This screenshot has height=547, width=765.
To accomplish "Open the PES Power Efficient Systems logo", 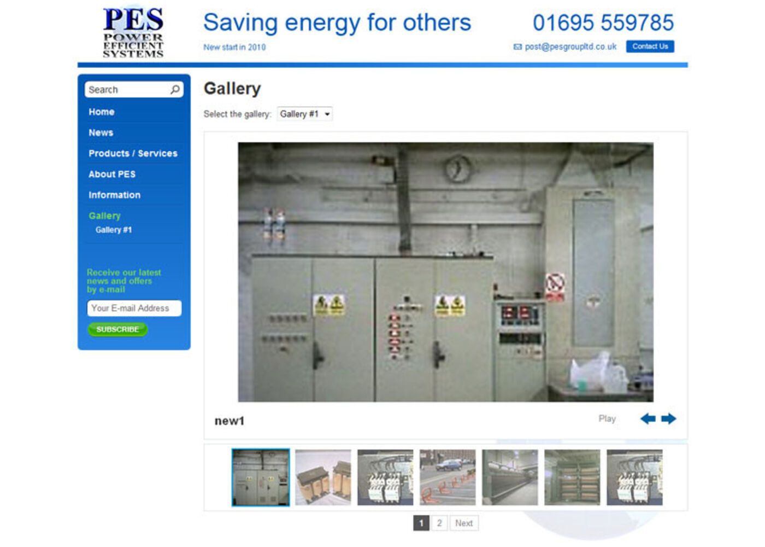I will 133,33.
